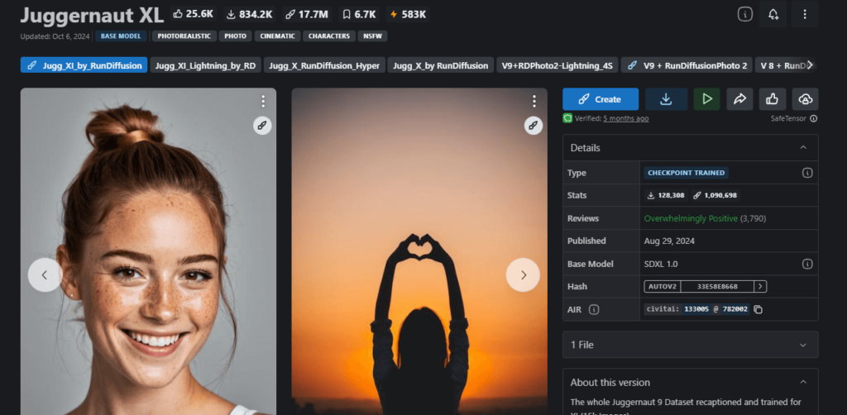The width and height of the screenshot is (847, 415).
Task: Switch to Jugg_X_RunDiffusion_Hyper version tab
Action: point(324,65)
